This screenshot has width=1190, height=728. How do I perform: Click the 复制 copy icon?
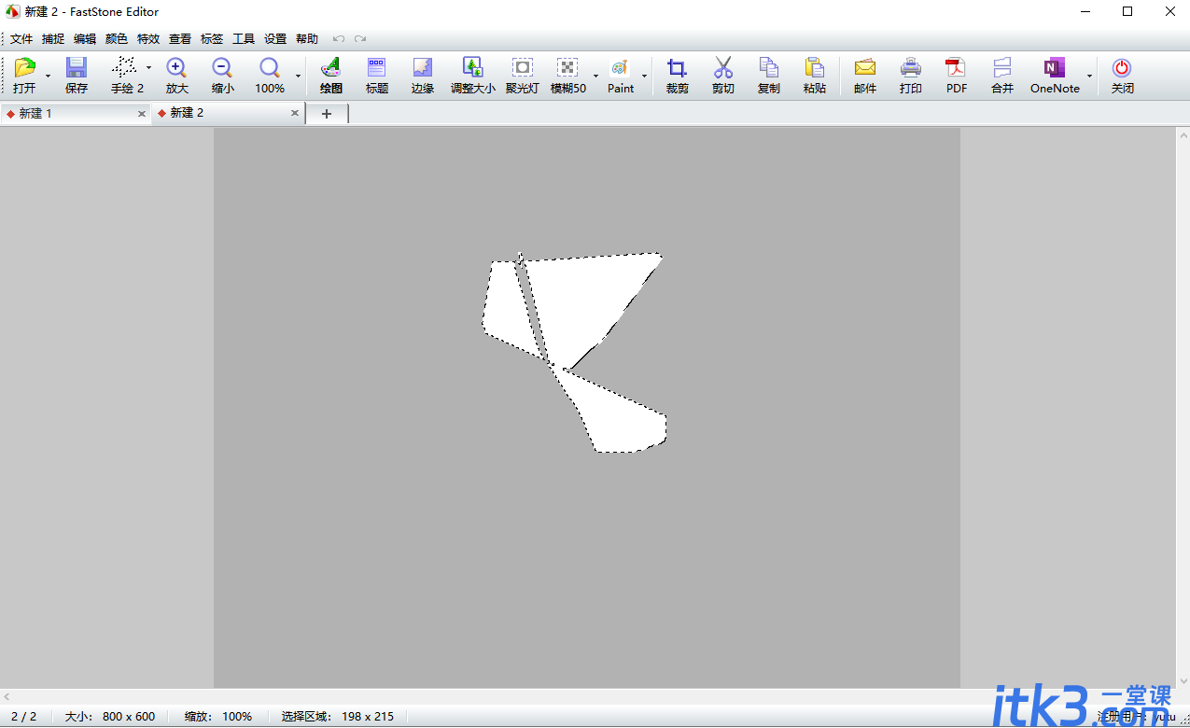(x=769, y=68)
